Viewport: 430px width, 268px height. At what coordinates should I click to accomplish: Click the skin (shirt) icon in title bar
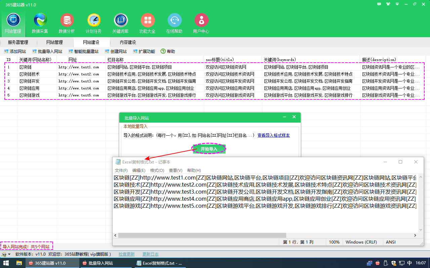coord(388,4)
